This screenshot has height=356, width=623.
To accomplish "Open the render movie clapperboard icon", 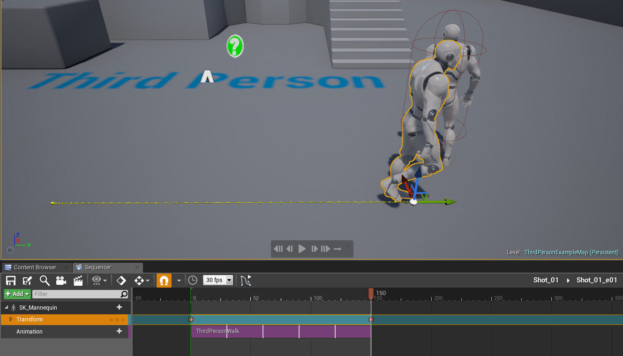I will pos(78,280).
